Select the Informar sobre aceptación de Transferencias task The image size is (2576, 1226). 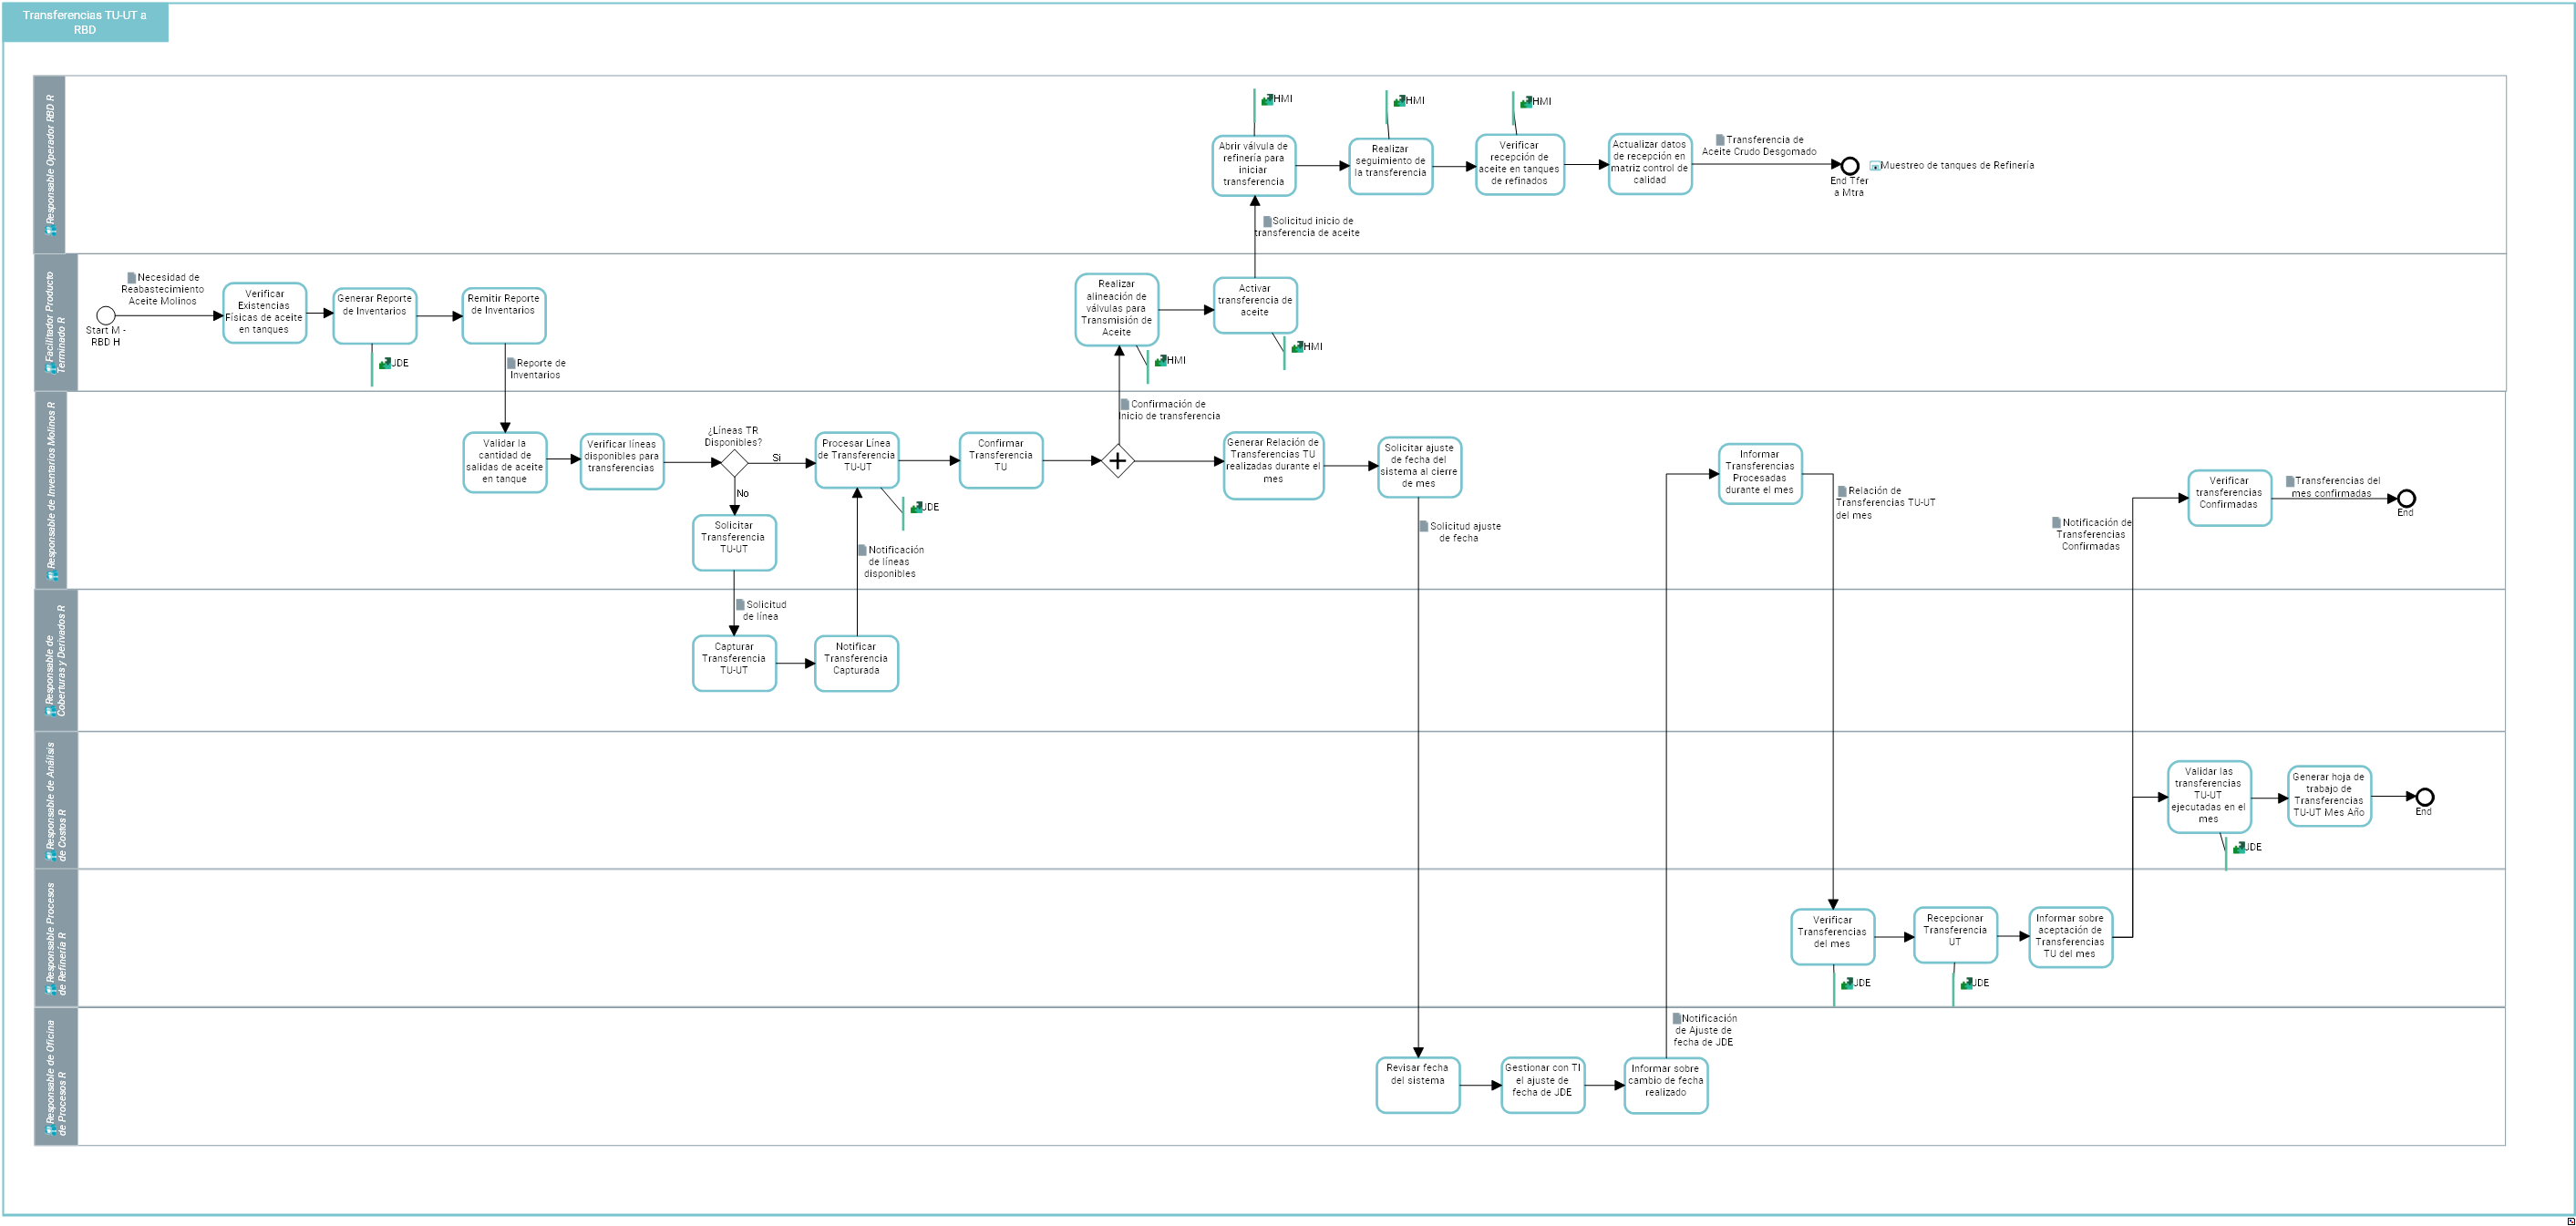pyautogui.click(x=2071, y=937)
